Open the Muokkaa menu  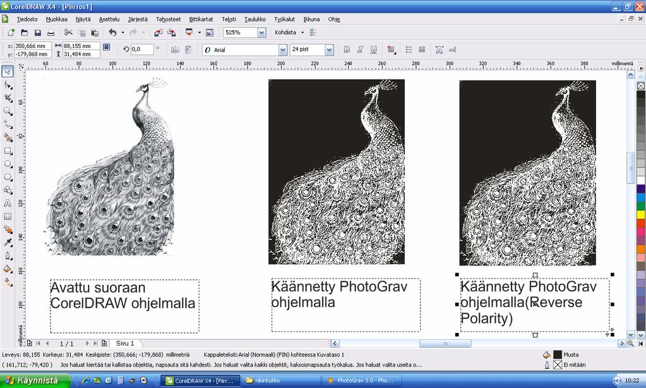[56, 19]
